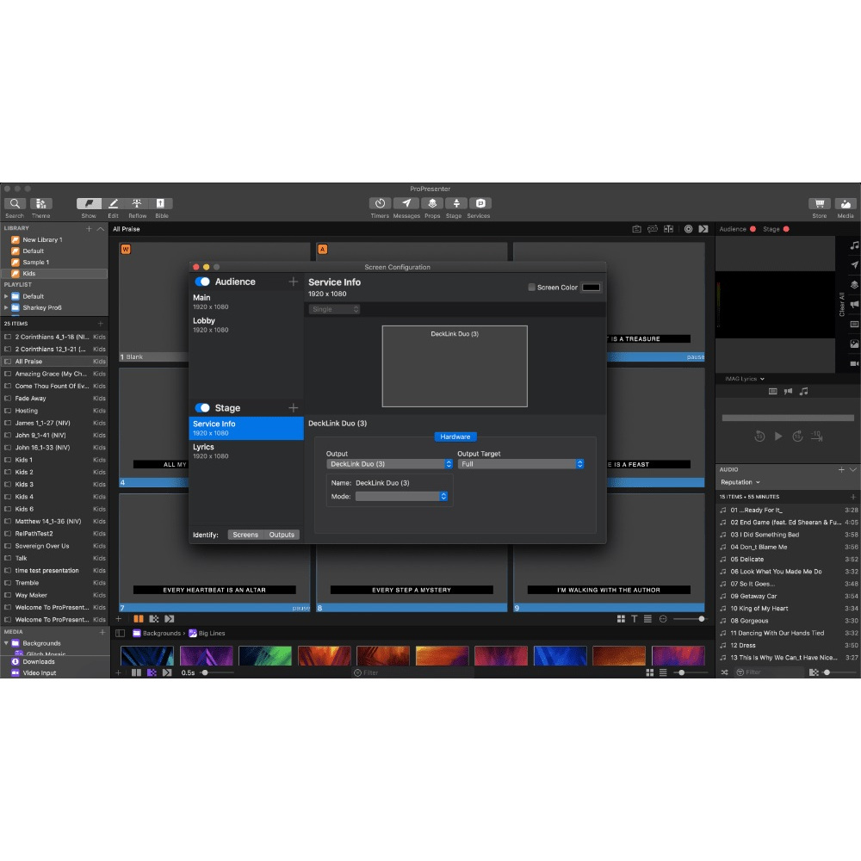Switch to Show mode
861x861 pixels.
89,204
